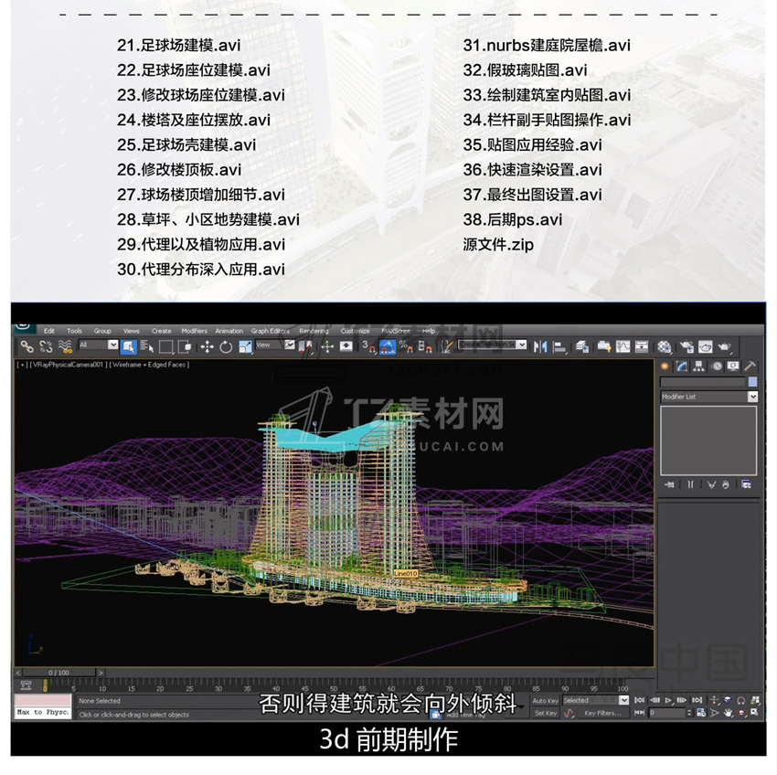Open the Layer Manager icon
Image resolution: width=777 pixels, height=775 pixels.
click(x=582, y=347)
